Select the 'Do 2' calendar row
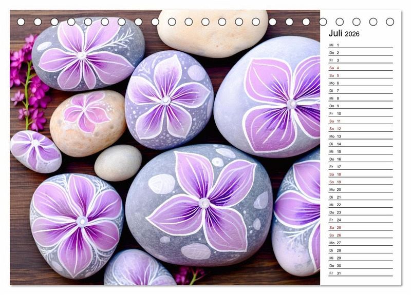411x295 pixels. pyautogui.click(x=361, y=53)
